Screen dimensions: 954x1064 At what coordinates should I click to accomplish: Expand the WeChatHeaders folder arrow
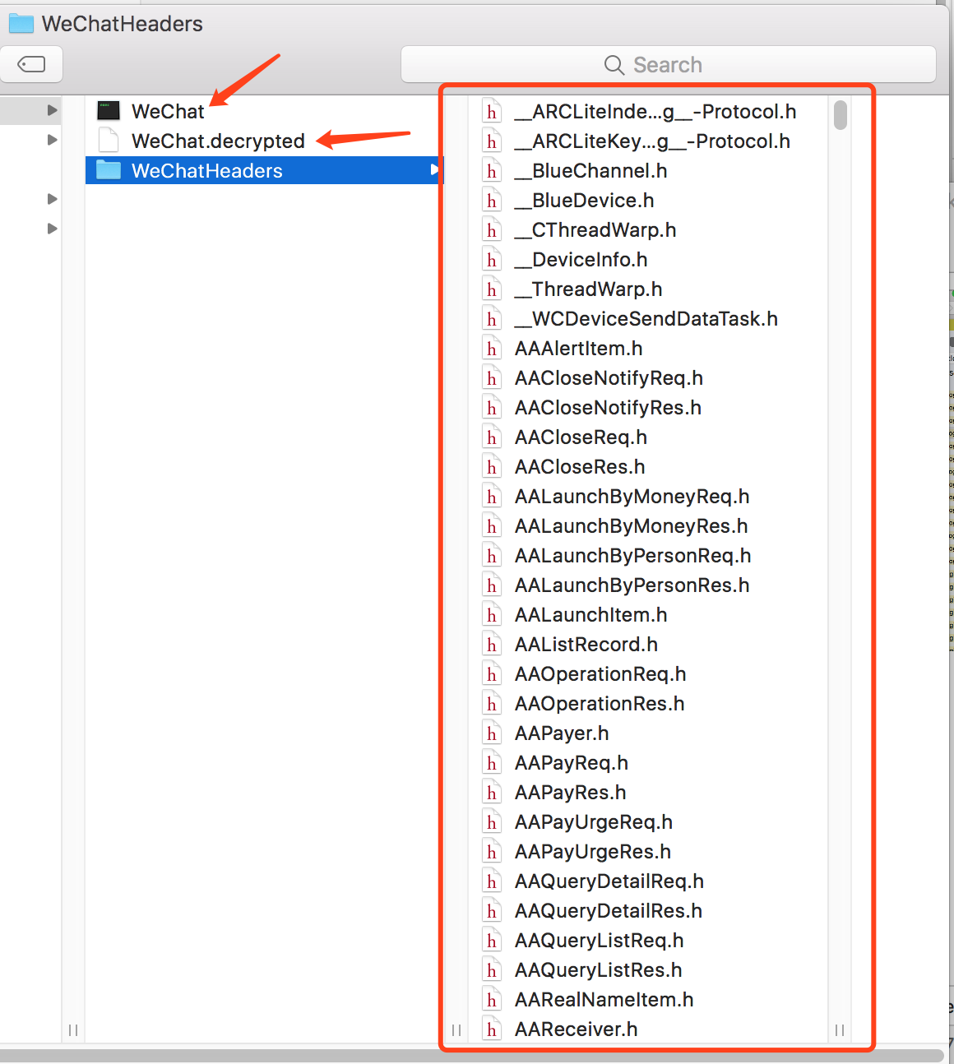click(434, 170)
